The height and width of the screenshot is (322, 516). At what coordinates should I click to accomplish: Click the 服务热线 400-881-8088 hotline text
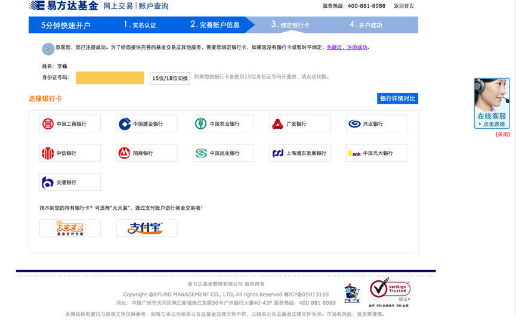[354, 6]
